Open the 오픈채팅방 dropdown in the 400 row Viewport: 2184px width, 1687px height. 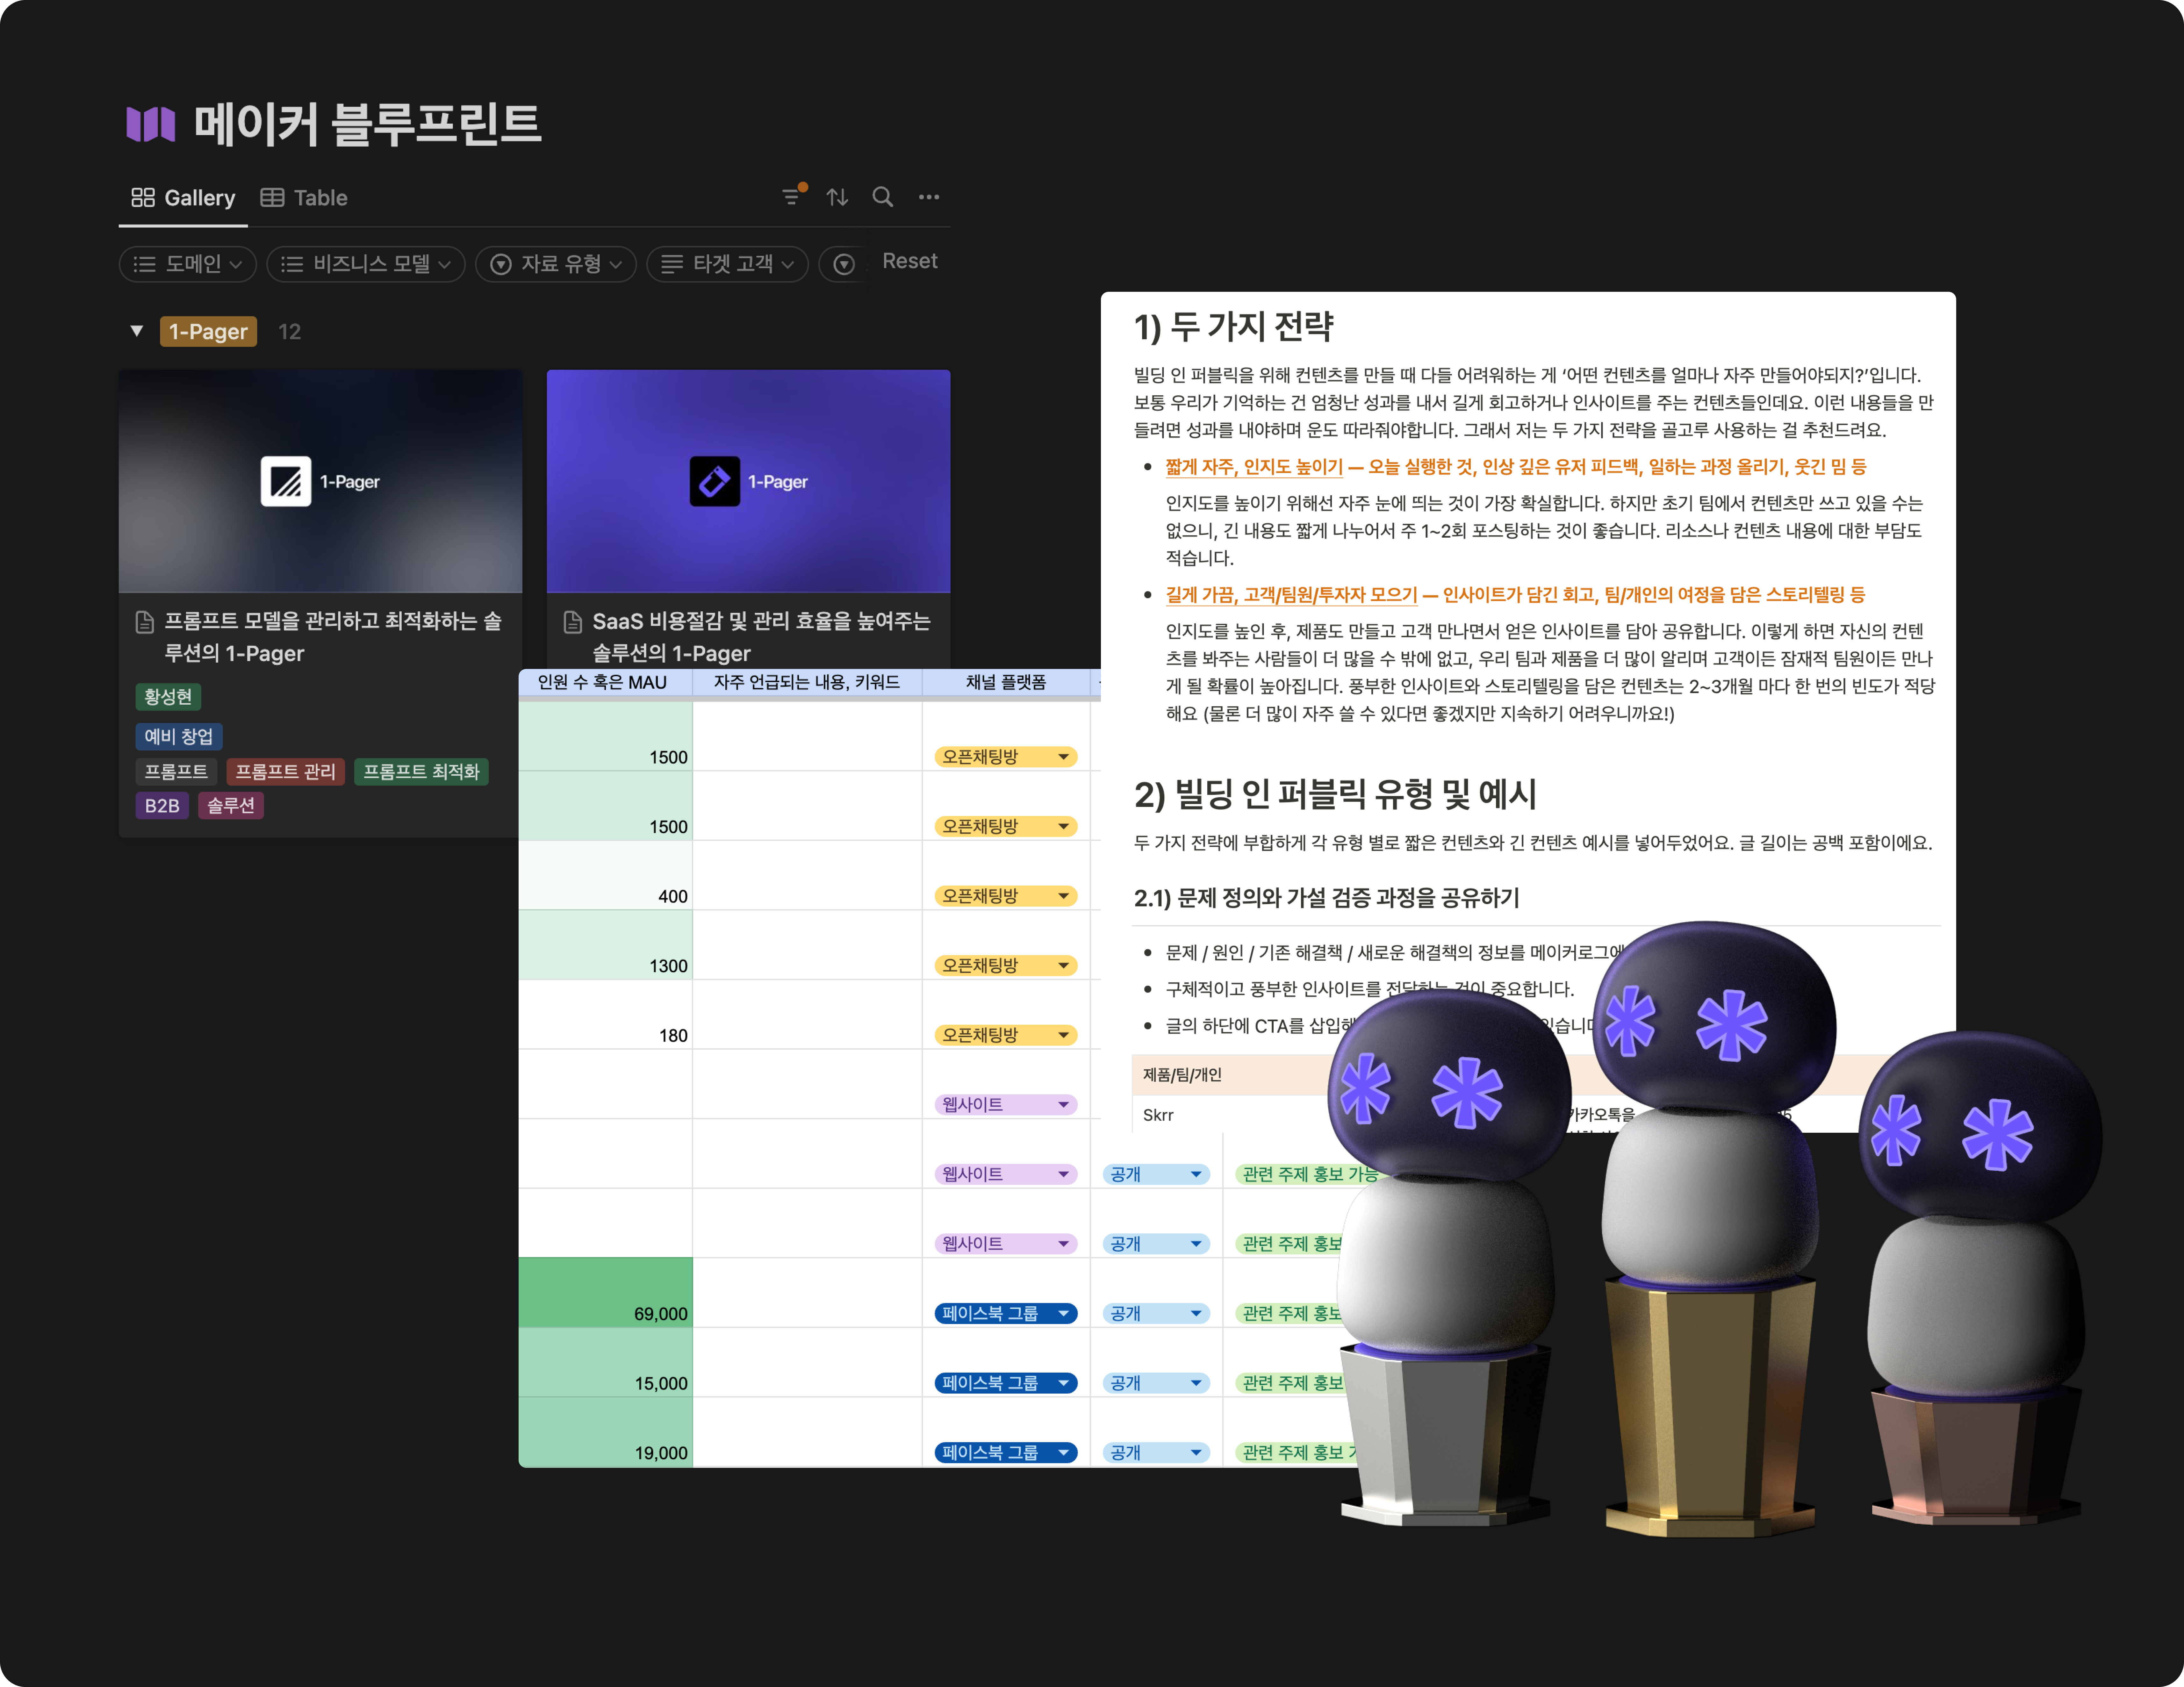tap(1006, 896)
